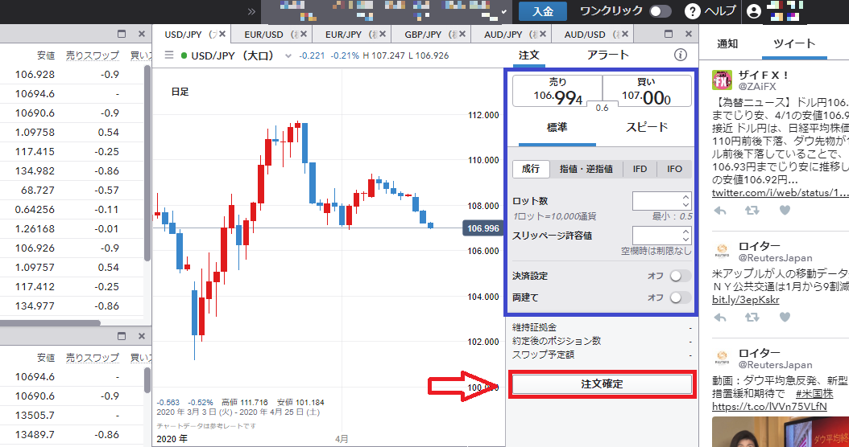849x447 pixels.
Task: Click the 買い 107.000 price button
Action: point(647,91)
